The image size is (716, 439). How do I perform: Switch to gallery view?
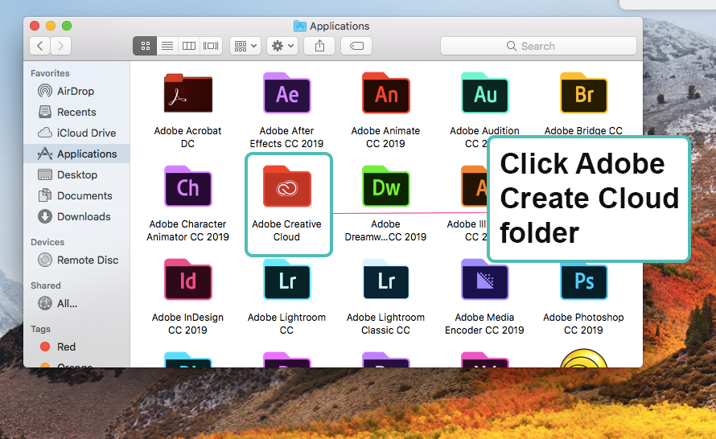(x=211, y=46)
